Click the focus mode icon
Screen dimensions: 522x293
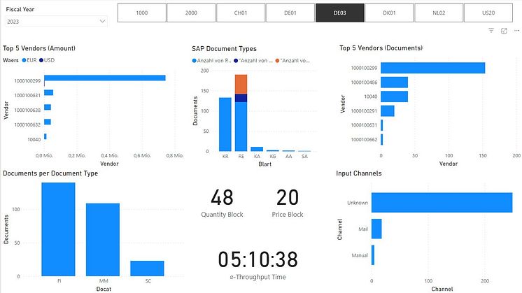(504, 31)
